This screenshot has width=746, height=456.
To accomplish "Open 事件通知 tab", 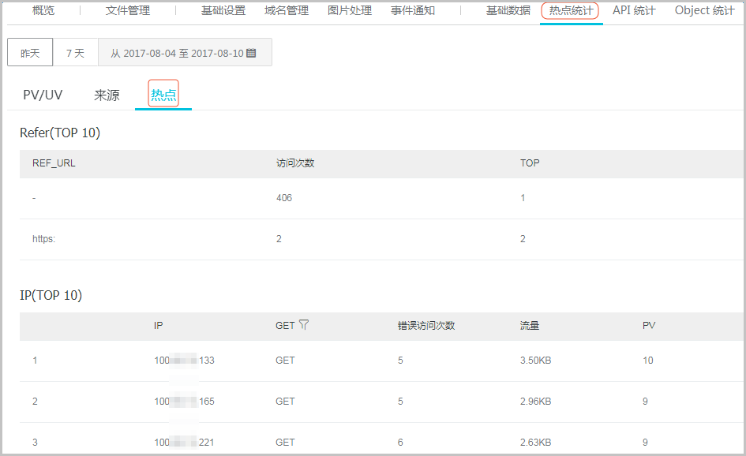I will tap(413, 10).
